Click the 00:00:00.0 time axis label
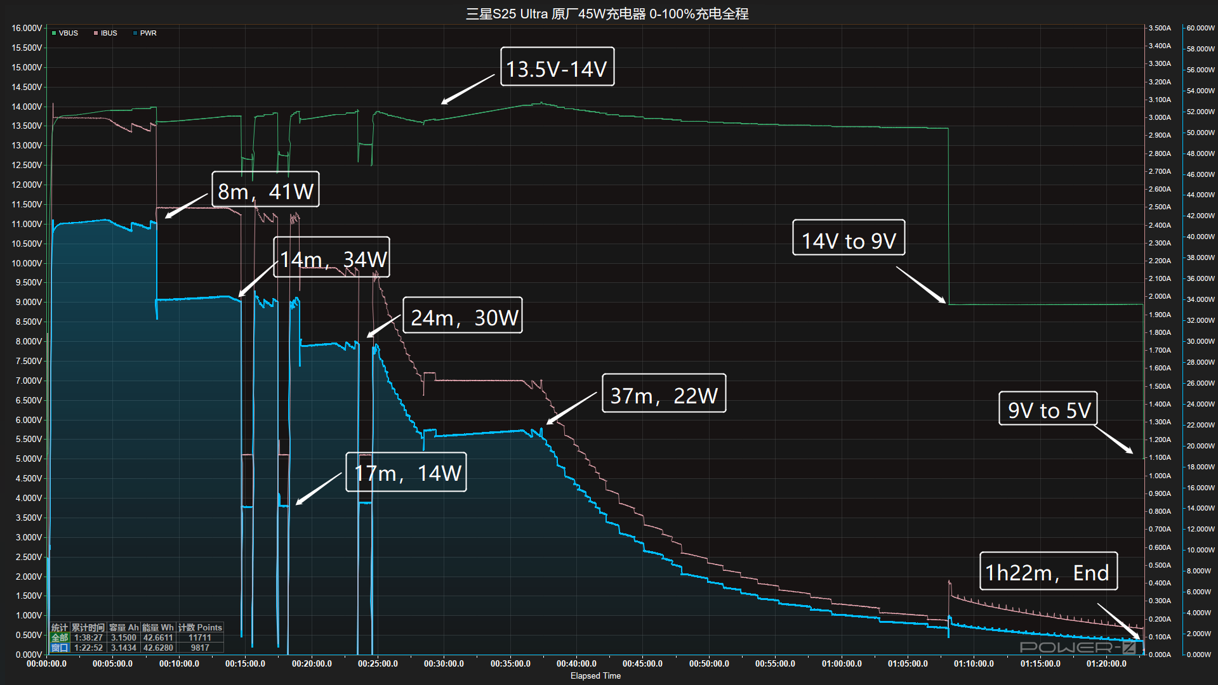 click(46, 663)
